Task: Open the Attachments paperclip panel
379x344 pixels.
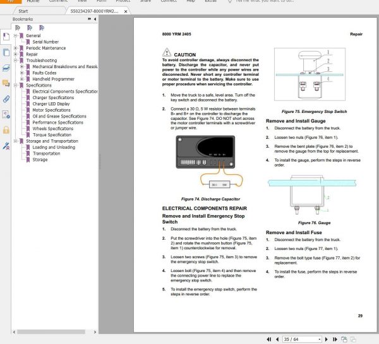Action: [x=6, y=98]
